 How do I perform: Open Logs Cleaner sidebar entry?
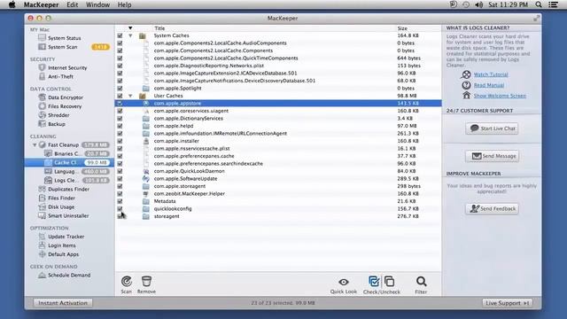[x=67, y=180]
